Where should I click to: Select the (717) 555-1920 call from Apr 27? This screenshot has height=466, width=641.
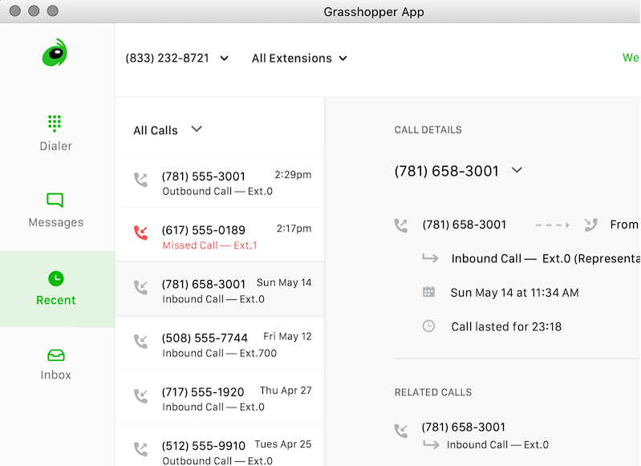(219, 399)
